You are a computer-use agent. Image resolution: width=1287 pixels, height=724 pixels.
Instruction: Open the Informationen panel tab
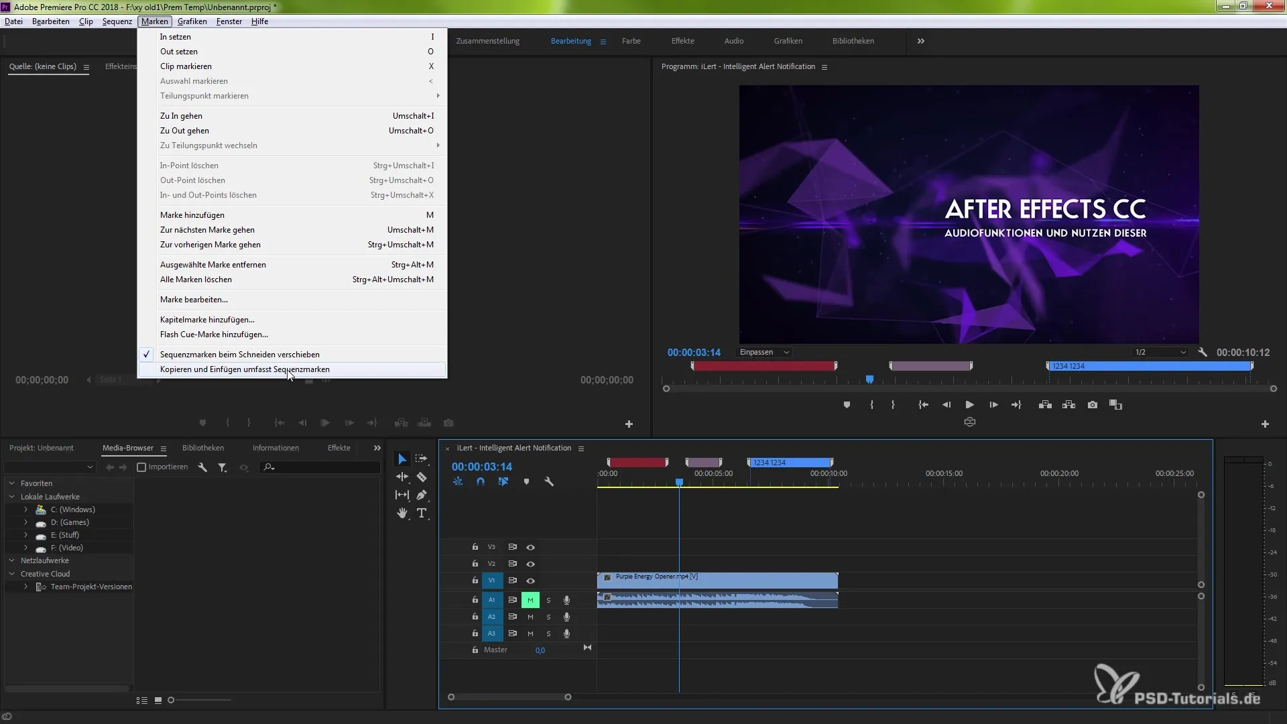click(x=275, y=448)
